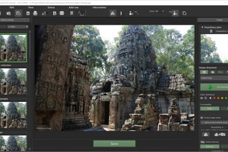Select the green-outlined first preset thumbnail
Image resolution: width=228 pixels, height=152 pixels.
pos(14,48)
